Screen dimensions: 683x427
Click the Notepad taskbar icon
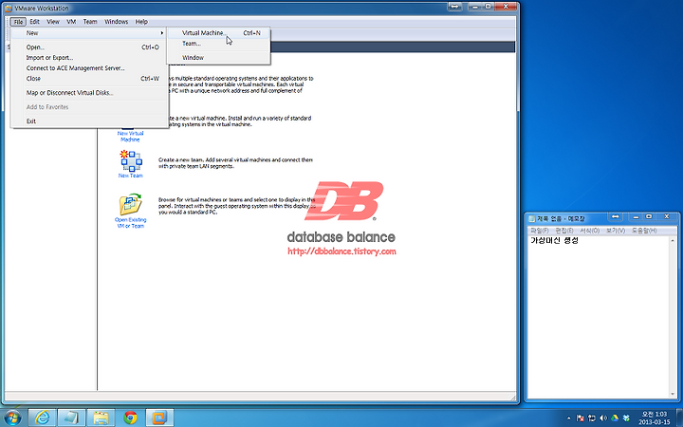tap(71, 418)
